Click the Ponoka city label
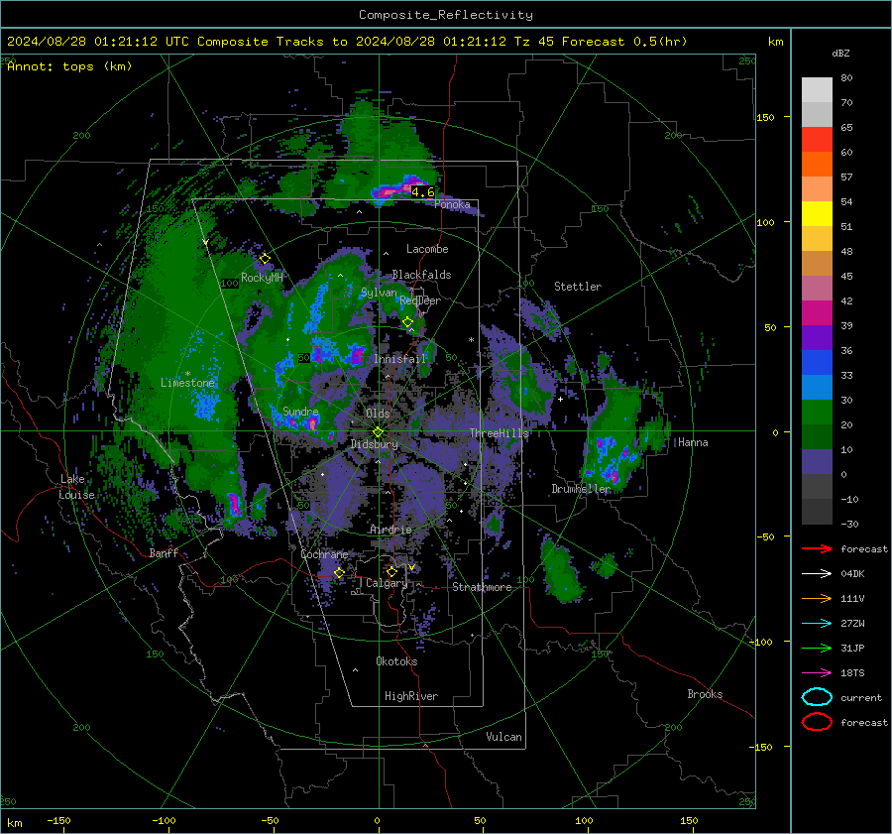 pos(452,204)
